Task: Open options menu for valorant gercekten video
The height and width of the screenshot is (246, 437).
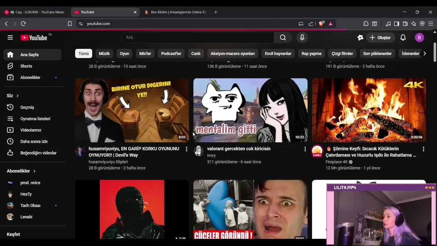Action: 305,149
